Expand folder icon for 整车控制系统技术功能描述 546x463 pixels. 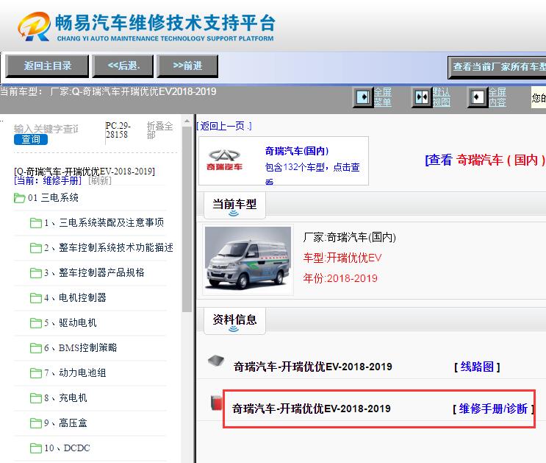click(x=35, y=248)
